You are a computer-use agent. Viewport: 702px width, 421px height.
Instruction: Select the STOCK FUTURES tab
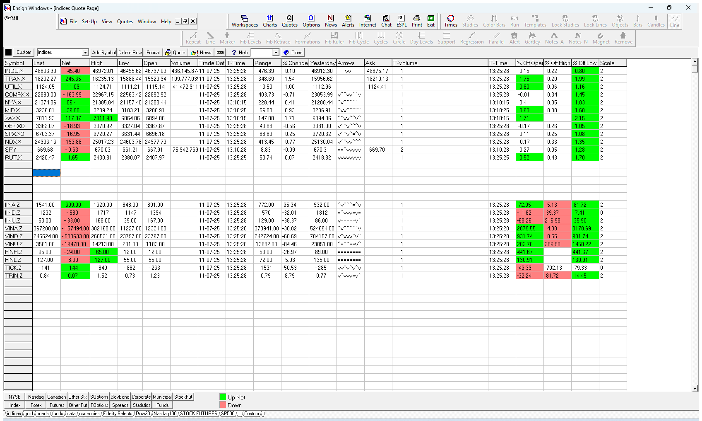point(198,414)
